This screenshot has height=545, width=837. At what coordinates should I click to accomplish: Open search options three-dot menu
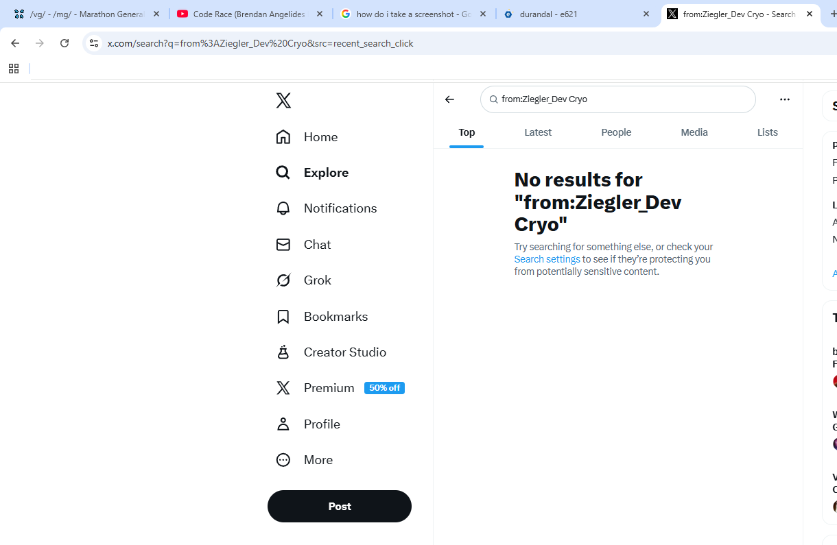[785, 99]
